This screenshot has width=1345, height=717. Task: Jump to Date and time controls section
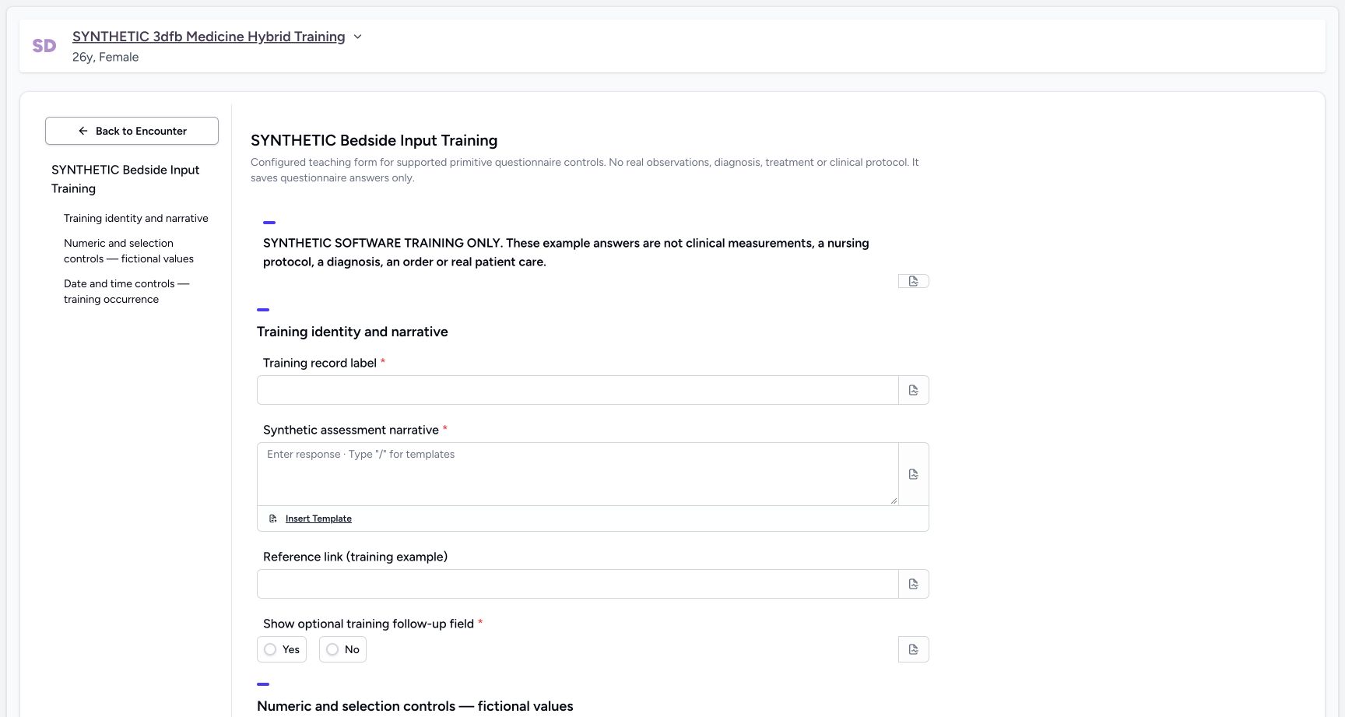pyautogui.click(x=126, y=291)
